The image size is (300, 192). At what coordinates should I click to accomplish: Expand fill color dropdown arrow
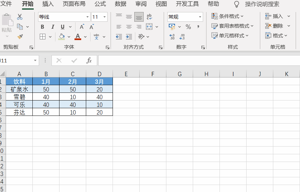point(69,37)
